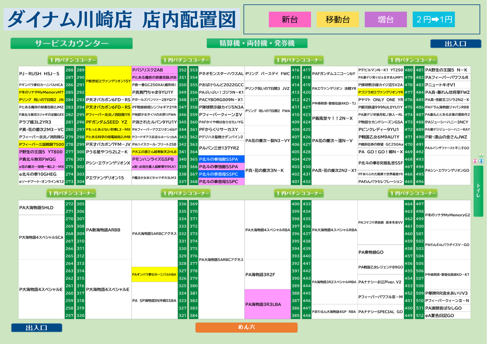This screenshot has width=487, height=344.
Task: Select the PFガンダムSEED YZ cell
Action: pyautogui.click(x=108, y=122)
